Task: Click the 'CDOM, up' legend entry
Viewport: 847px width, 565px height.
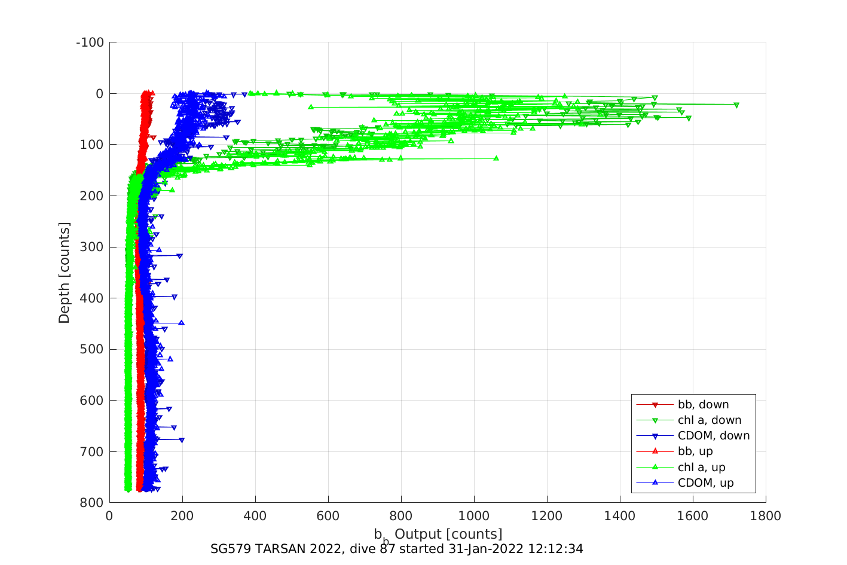Action: pos(685,483)
